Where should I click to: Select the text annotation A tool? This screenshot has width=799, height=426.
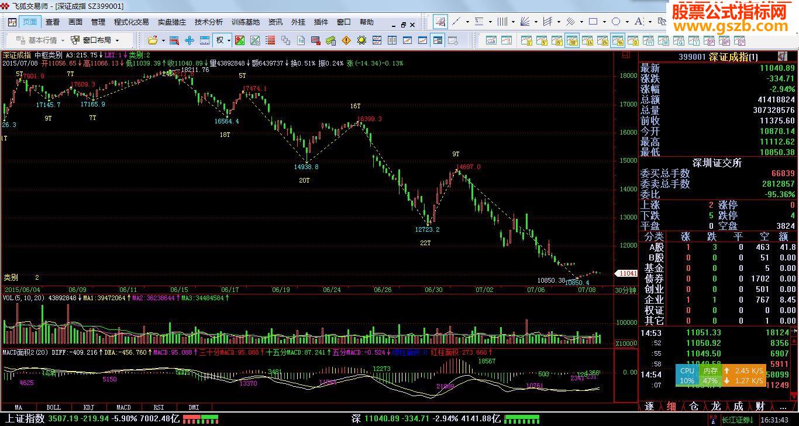pos(638,22)
